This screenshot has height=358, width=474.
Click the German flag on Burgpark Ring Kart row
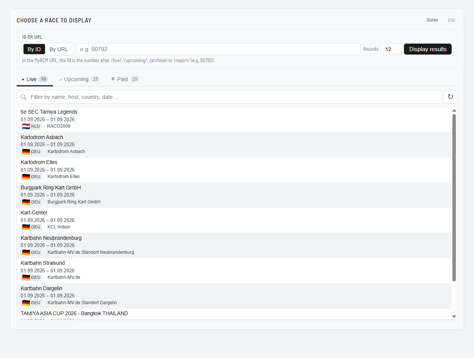pos(26,202)
